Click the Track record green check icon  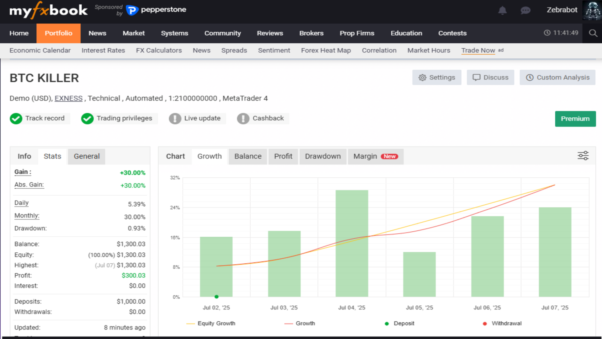point(16,119)
